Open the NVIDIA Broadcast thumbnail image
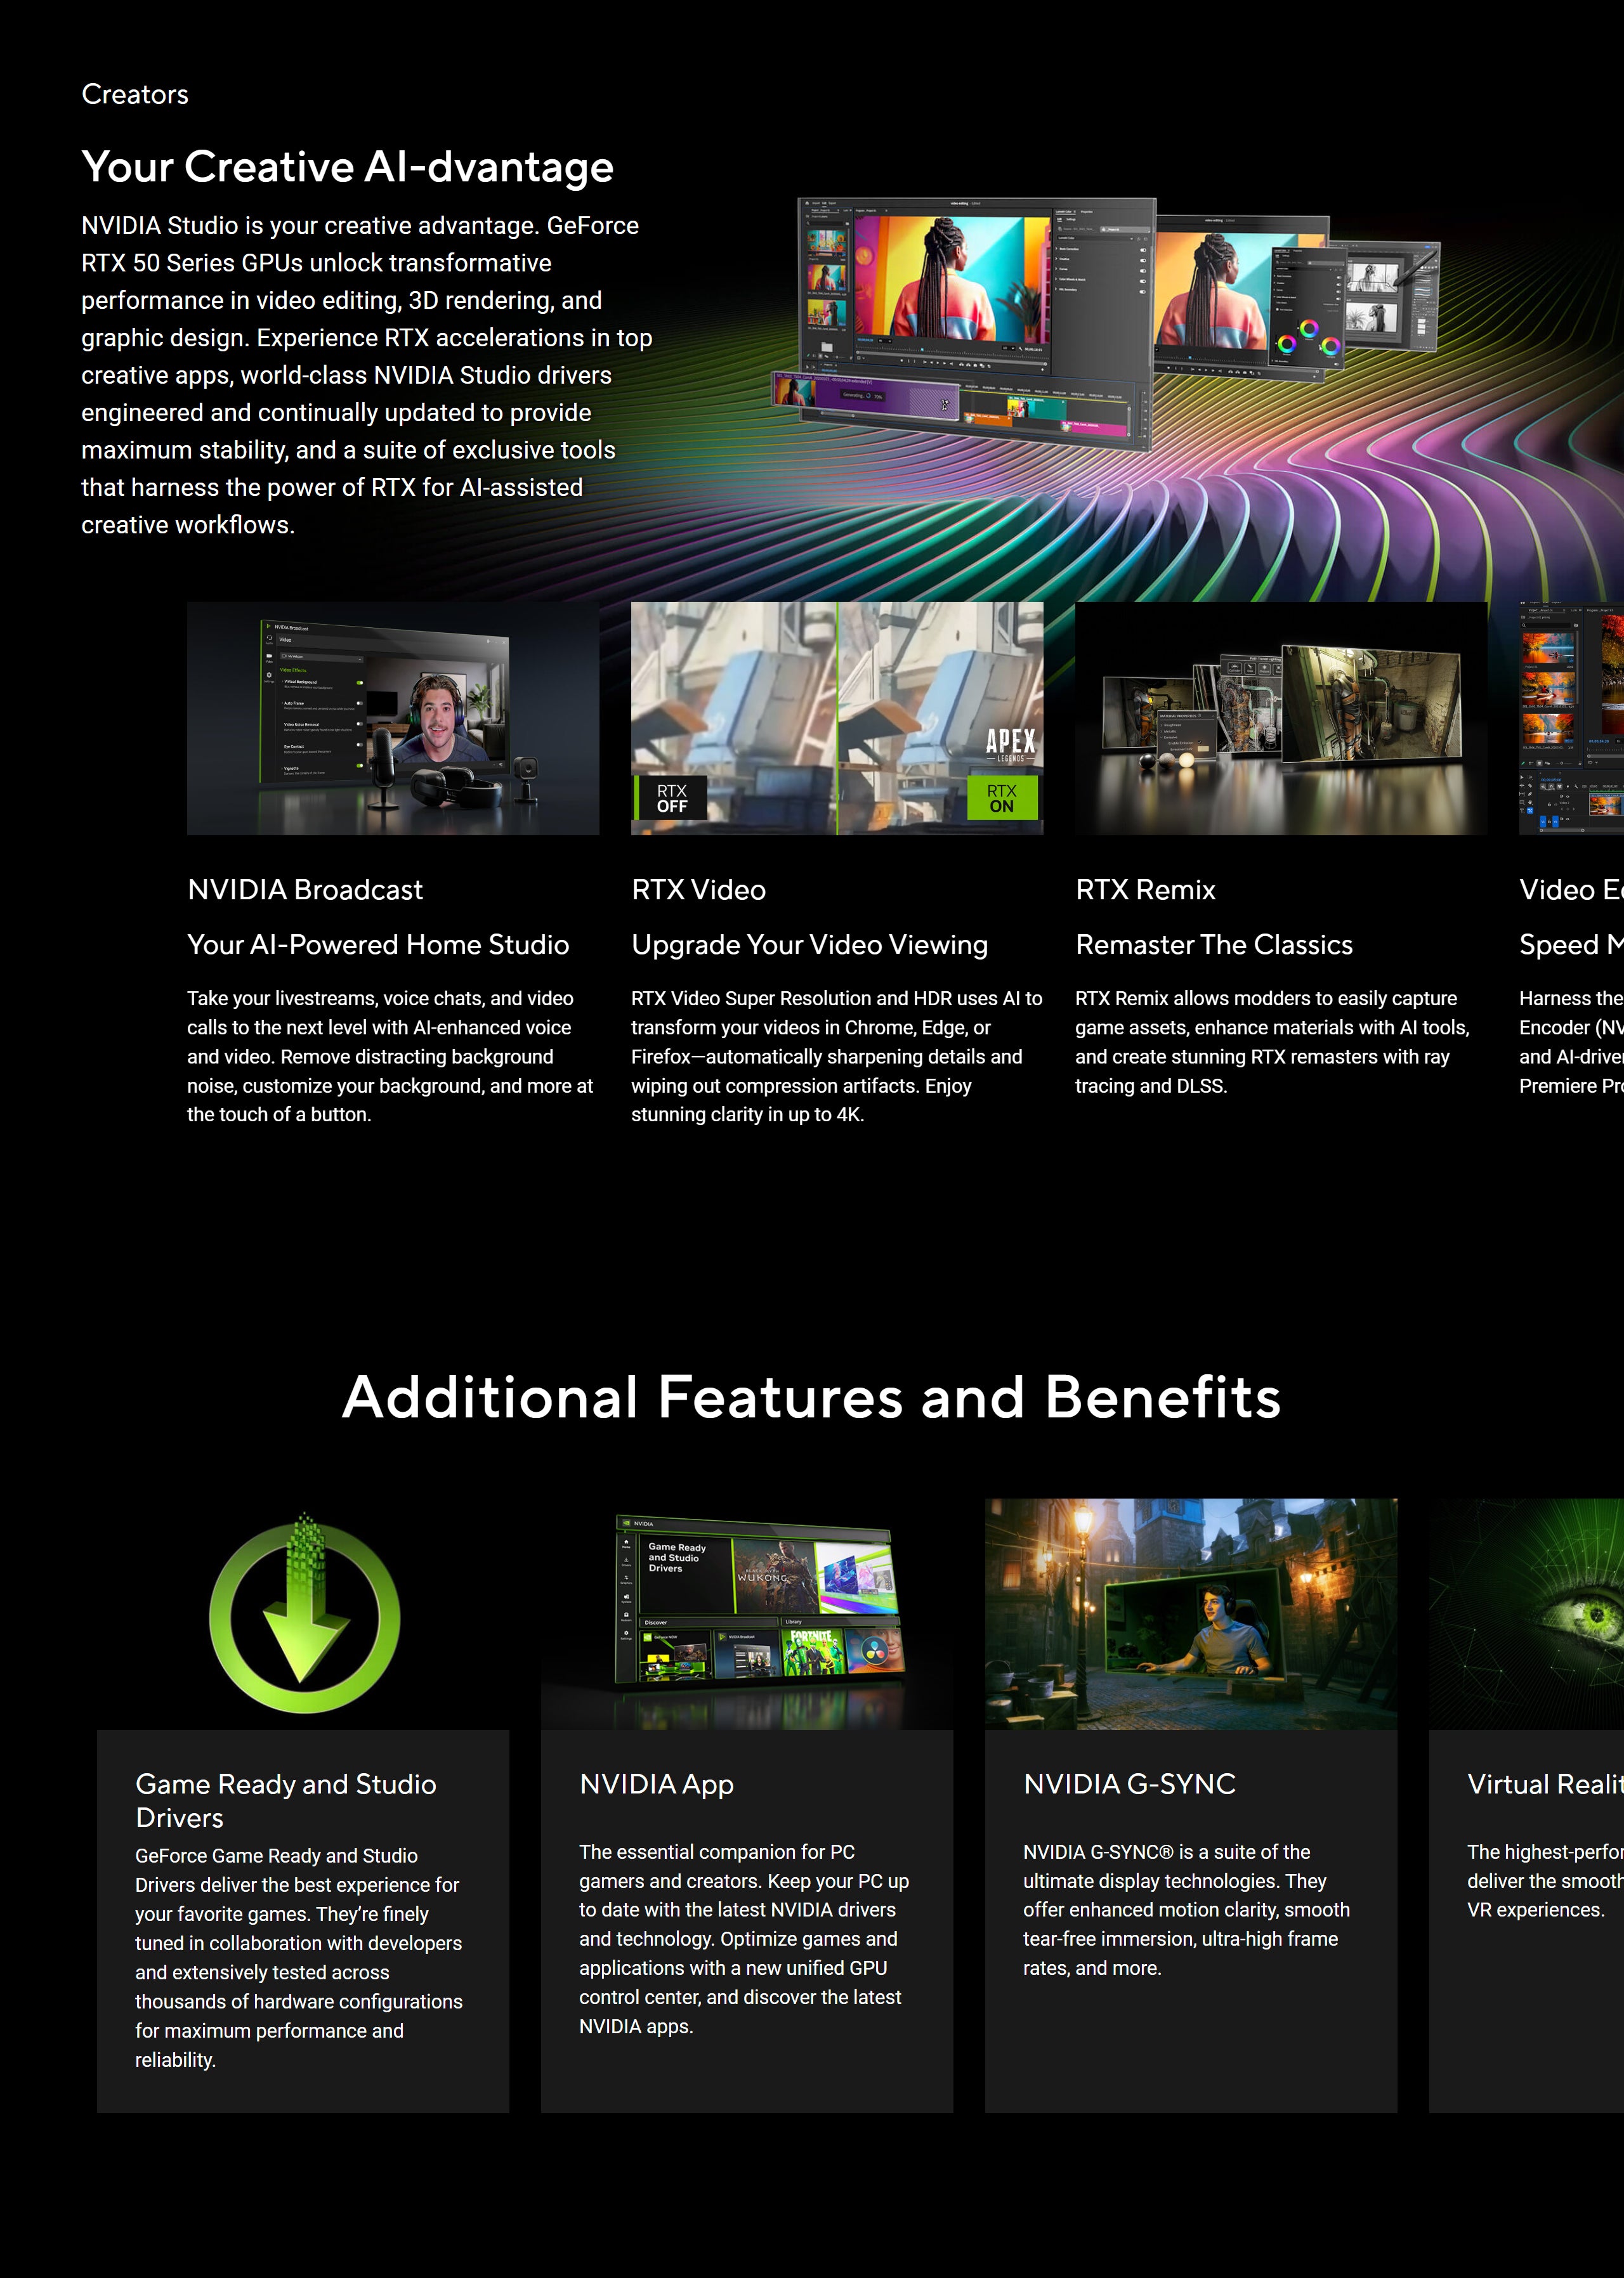The image size is (1624, 2278). (x=393, y=718)
